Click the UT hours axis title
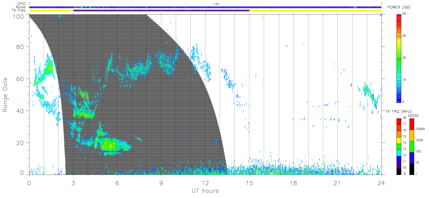This screenshot has width=429, height=198. (205, 191)
